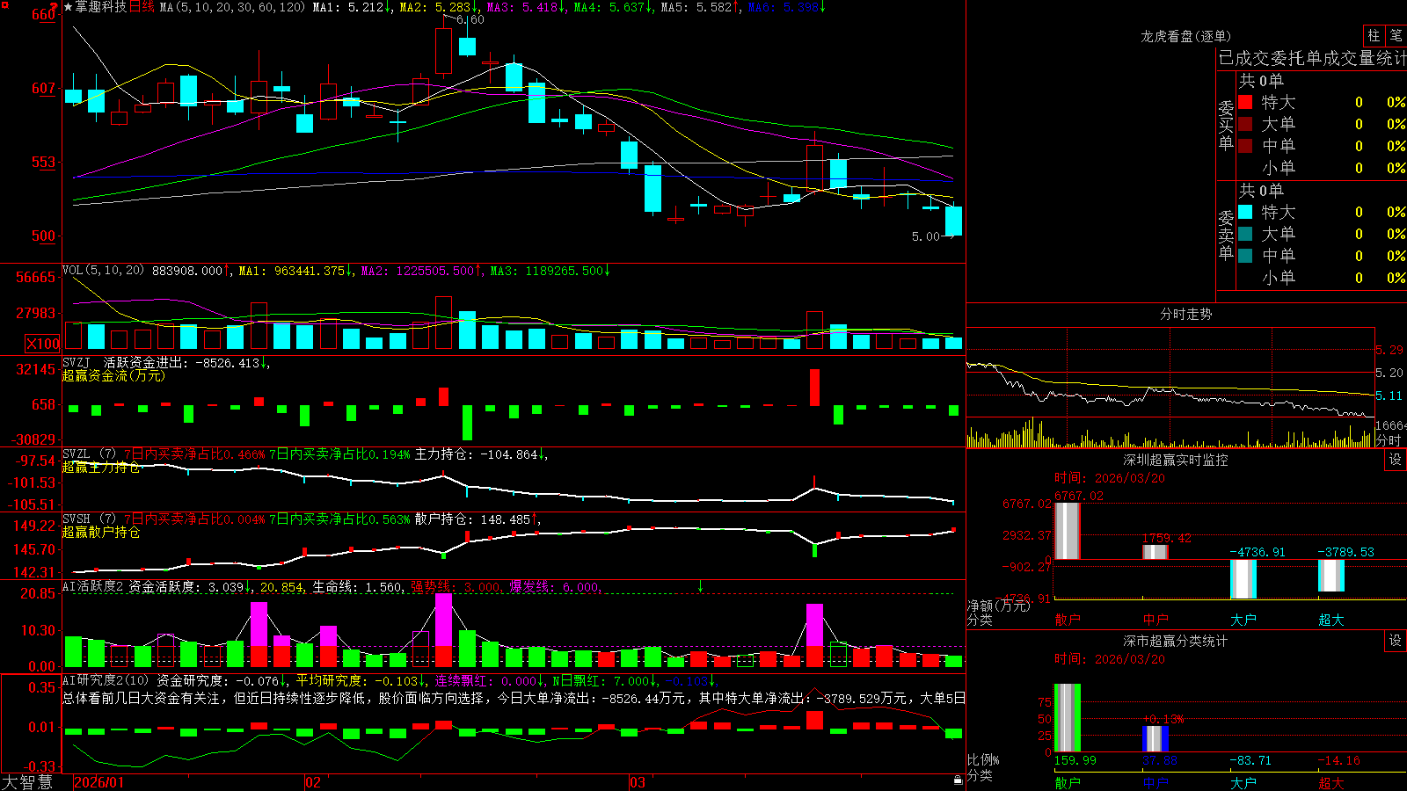Click the 委买单 section label
The width and height of the screenshot is (1407, 791).
pyautogui.click(x=1226, y=126)
